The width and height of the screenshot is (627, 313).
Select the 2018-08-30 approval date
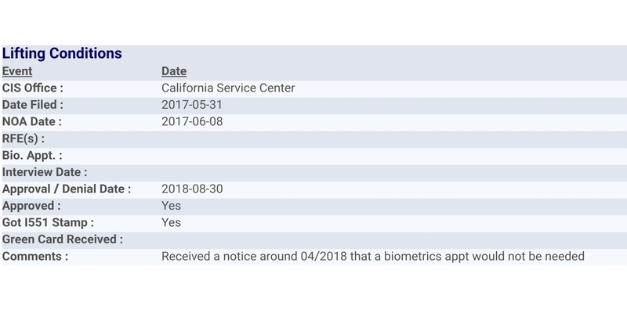coord(192,189)
